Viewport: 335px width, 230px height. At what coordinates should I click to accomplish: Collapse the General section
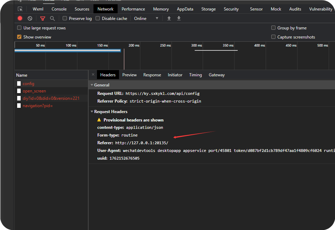[92, 85]
